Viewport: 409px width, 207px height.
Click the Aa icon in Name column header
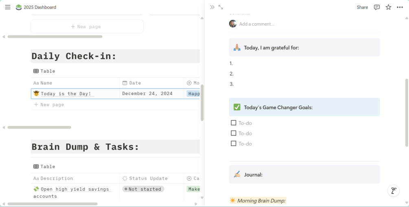36,83
